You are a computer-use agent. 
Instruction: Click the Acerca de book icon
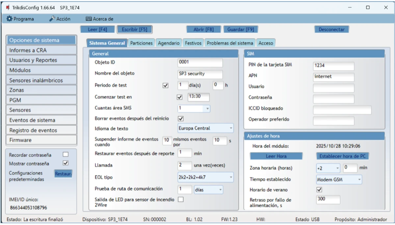88,19
